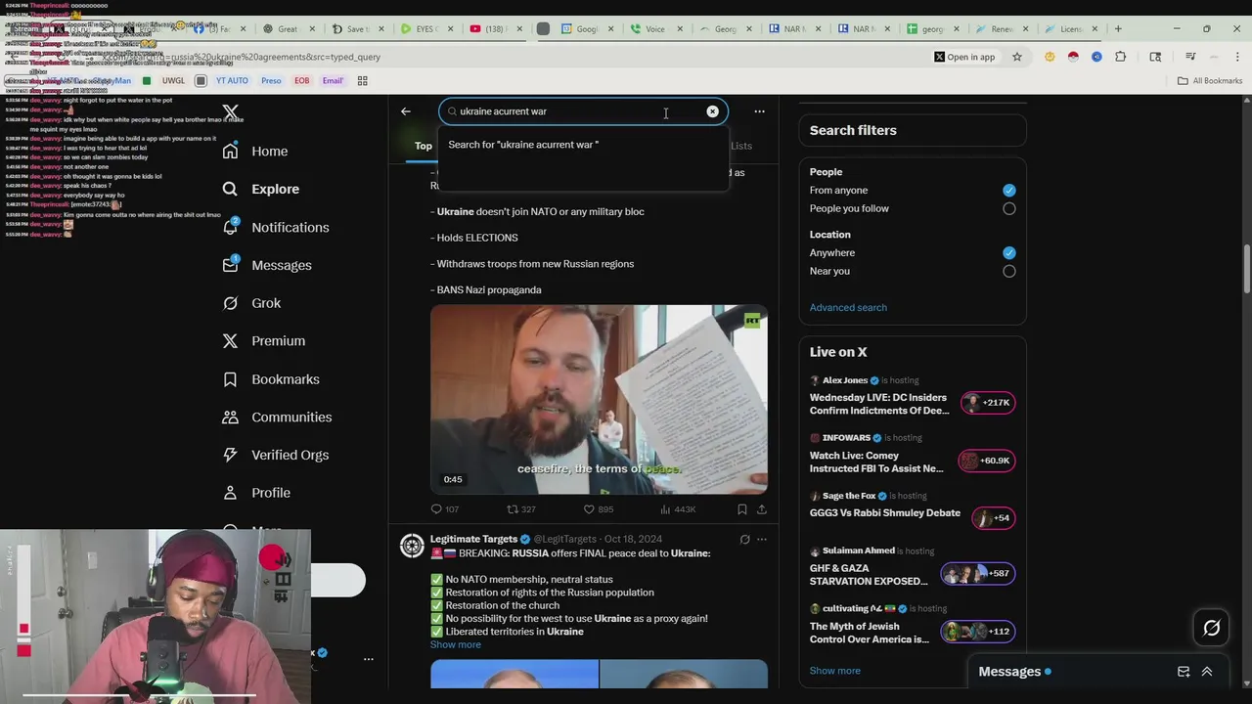
Task: Open The Myth of Jewish Control space
Action: (x=870, y=633)
